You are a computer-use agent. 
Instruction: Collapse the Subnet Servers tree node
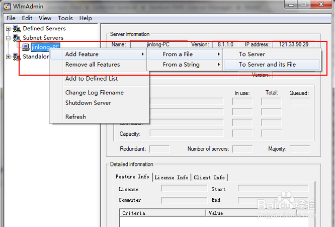pyautogui.click(x=8, y=38)
